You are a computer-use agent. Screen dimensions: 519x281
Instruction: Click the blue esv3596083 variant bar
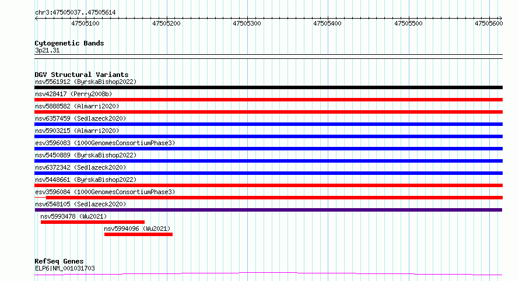(268, 149)
